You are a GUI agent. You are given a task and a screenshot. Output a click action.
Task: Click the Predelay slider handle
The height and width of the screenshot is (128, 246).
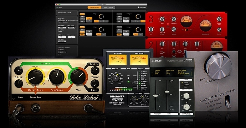155,95
